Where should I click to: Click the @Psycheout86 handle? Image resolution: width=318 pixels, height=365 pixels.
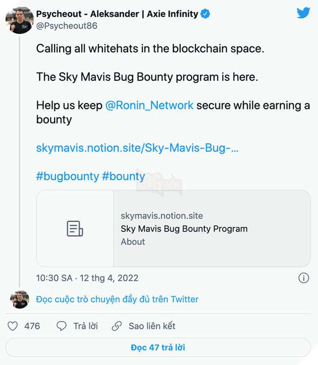[x=67, y=26]
